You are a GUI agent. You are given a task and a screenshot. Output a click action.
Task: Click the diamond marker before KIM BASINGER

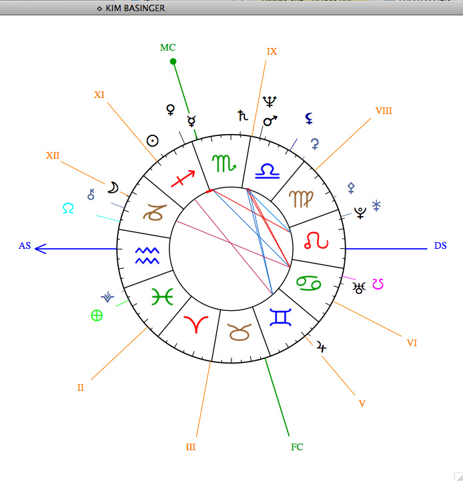pos(99,9)
